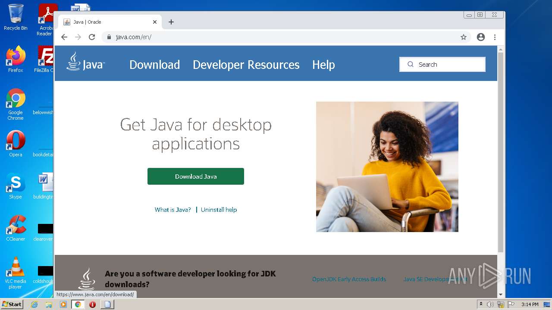Viewport: 552px width, 310px height.
Task: Click the 'Get Java for desktop applications' heading
Action: tap(196, 134)
